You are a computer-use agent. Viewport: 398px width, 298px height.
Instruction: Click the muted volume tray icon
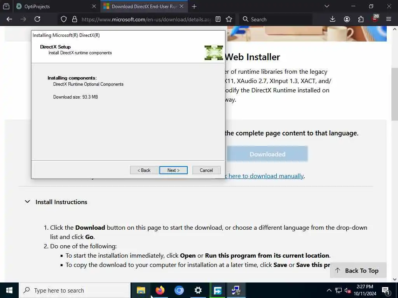point(347,290)
